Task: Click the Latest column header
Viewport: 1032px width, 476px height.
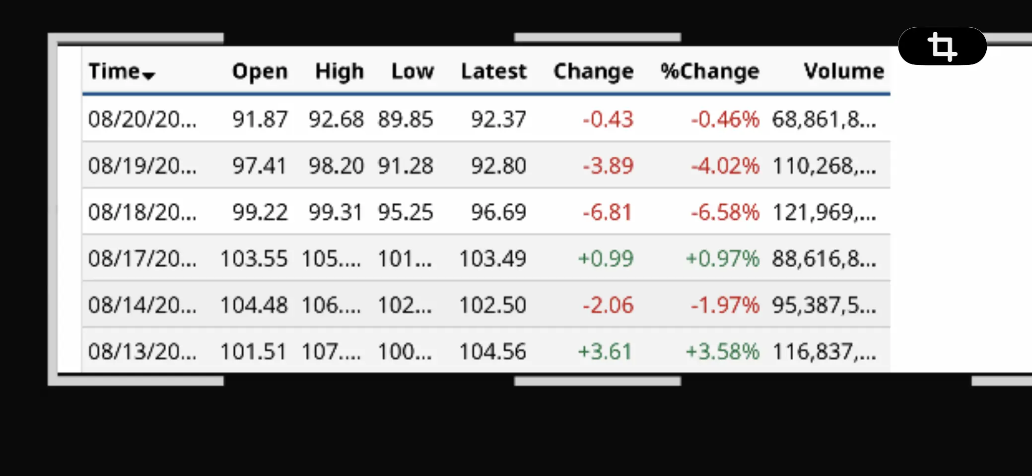Action: 493,71
